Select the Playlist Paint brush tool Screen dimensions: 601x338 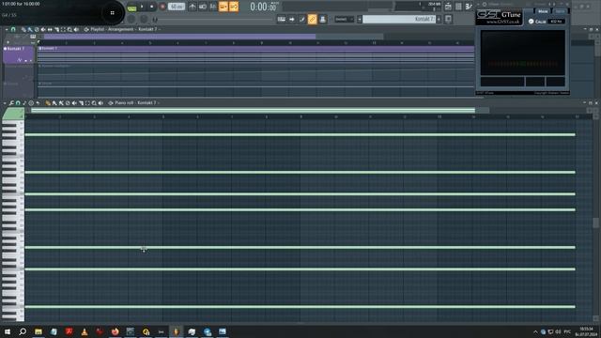click(30, 29)
